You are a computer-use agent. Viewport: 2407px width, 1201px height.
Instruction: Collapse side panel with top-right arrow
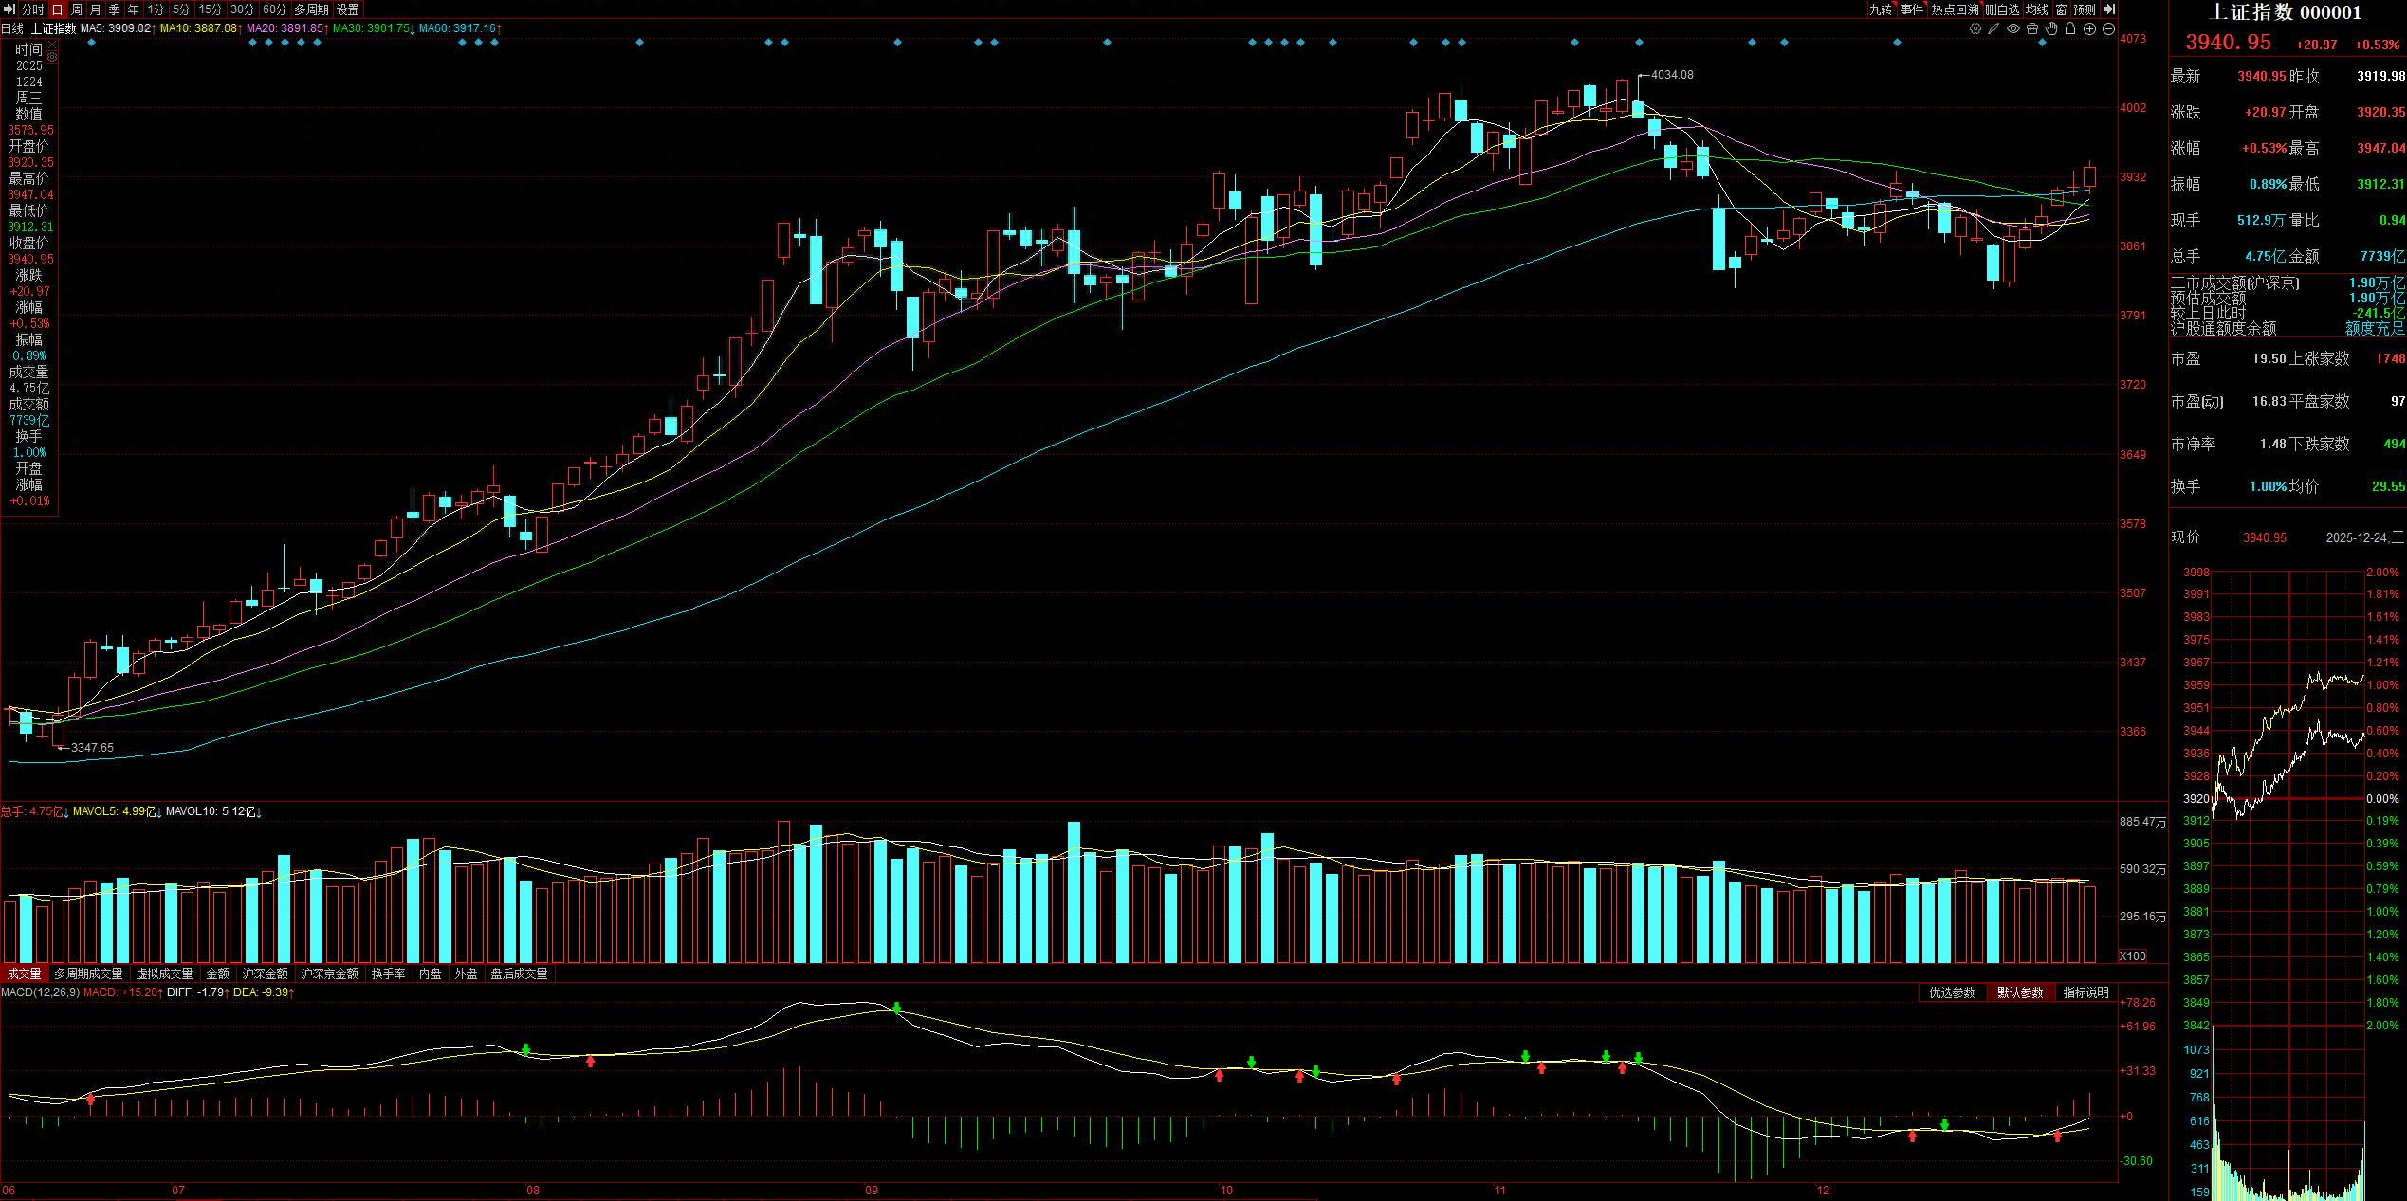click(x=2109, y=9)
